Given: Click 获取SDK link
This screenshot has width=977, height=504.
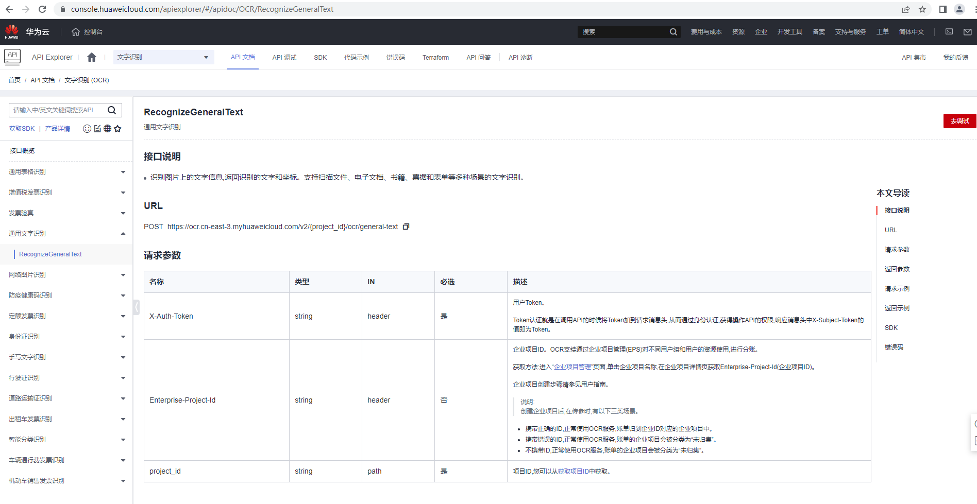Looking at the screenshot, I should click(x=22, y=129).
